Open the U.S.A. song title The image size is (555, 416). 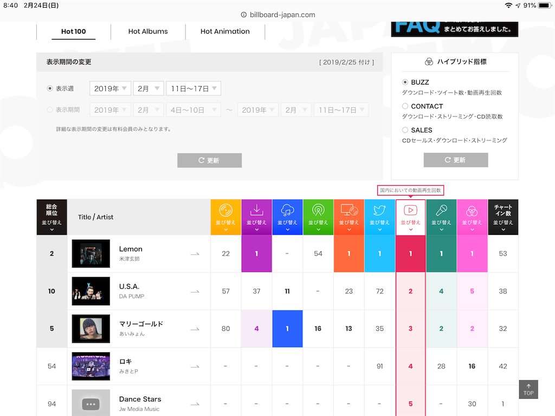[x=129, y=287]
